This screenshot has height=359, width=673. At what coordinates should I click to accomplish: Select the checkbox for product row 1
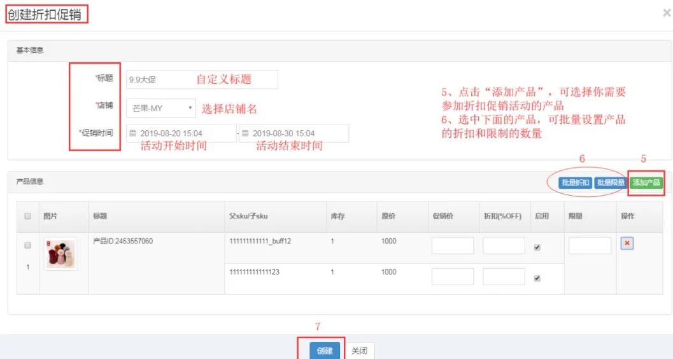click(x=27, y=245)
